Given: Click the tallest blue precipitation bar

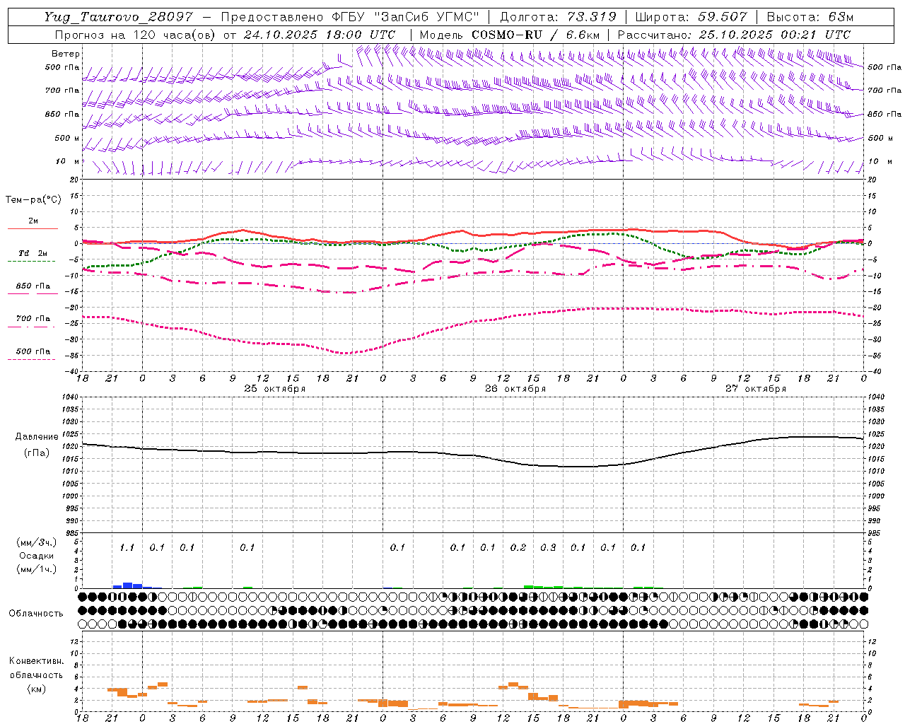Looking at the screenshot, I should point(128,585).
